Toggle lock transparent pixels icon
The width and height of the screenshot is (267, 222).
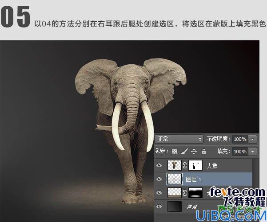pyautogui.click(x=174, y=152)
